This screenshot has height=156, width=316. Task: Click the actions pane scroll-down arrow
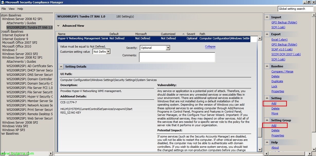coord(314,149)
